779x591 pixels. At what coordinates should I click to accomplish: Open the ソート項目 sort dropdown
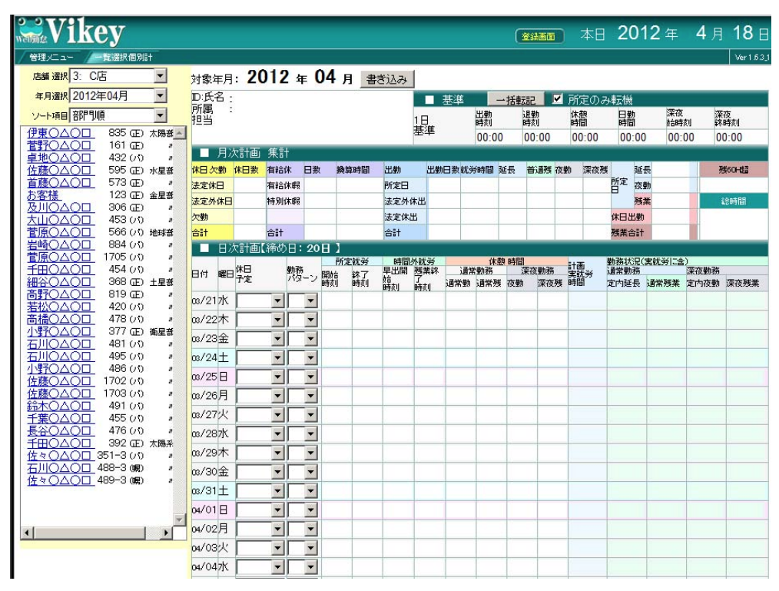click(160, 116)
